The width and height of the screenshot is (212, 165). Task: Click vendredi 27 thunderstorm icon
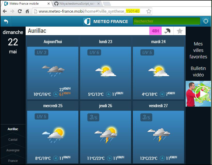pos(159,135)
